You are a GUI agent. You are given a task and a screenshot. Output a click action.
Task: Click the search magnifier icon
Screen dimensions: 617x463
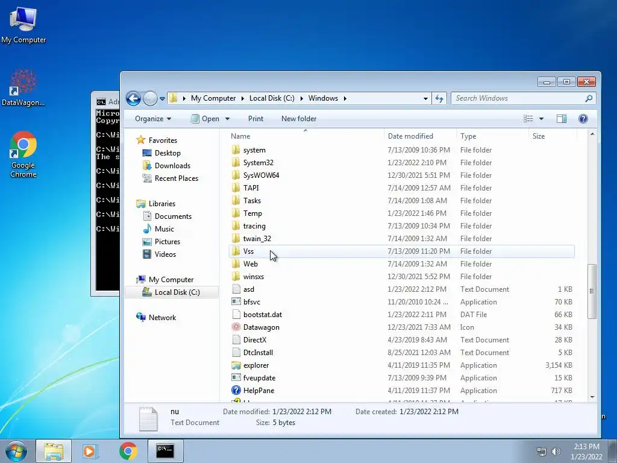point(589,98)
